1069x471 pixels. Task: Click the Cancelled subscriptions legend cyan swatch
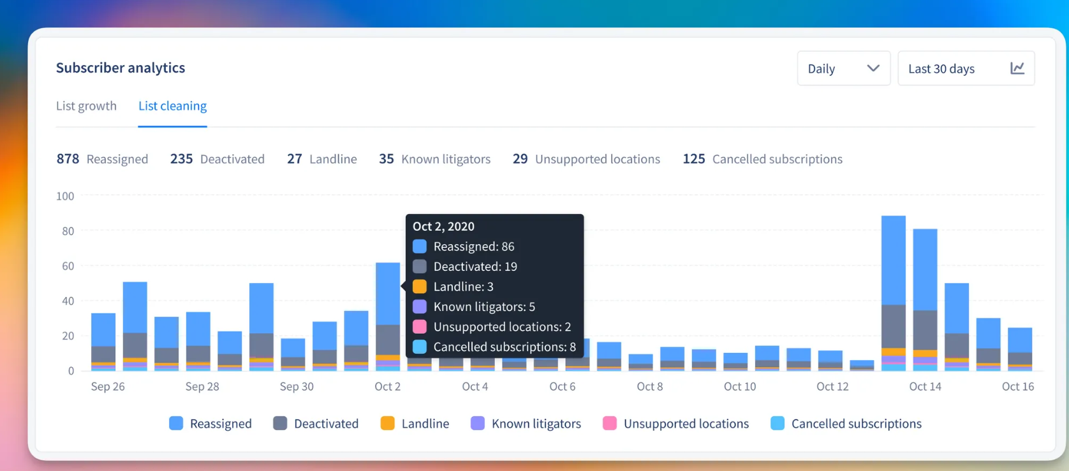778,424
